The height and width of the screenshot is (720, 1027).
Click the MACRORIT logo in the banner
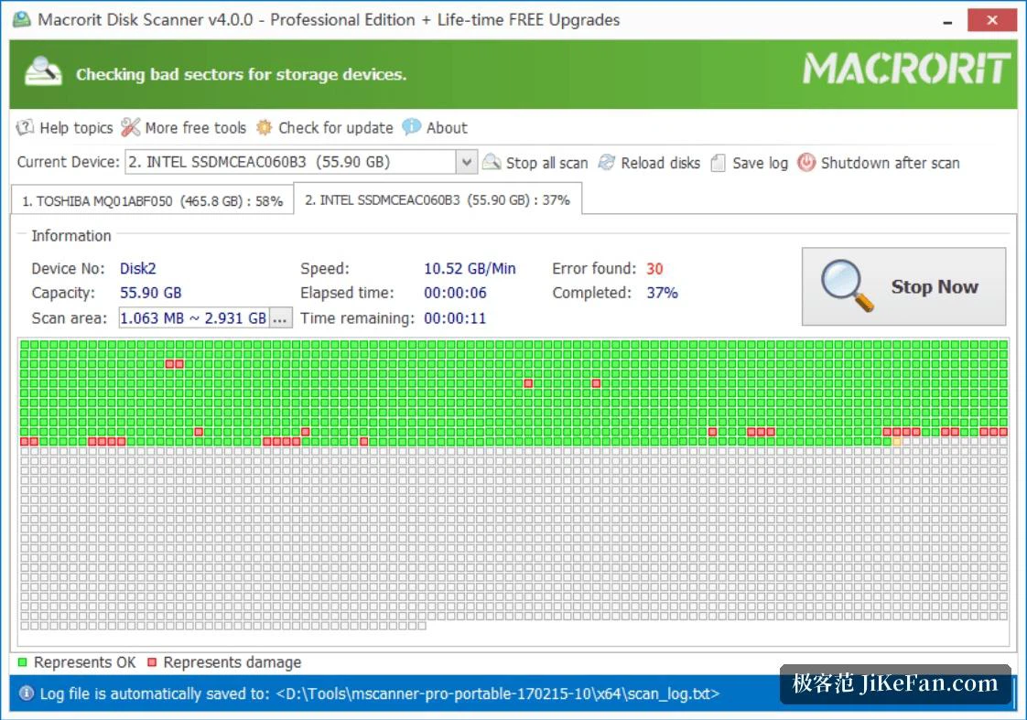pyautogui.click(x=906, y=68)
